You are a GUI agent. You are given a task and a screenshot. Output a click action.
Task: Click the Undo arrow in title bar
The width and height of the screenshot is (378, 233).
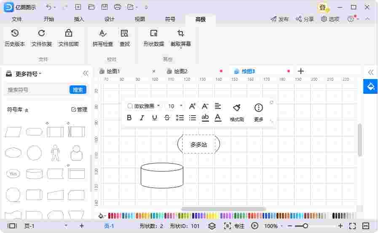point(49,7)
